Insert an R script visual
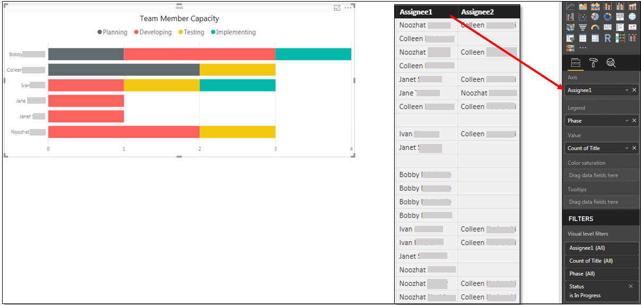 tap(607, 38)
